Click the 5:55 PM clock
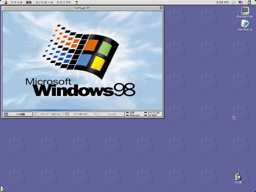This screenshot has height=192, width=256. pyautogui.click(x=222, y=2)
